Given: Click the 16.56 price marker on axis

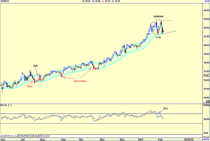Looking at the screenshot, I should [206, 75].
